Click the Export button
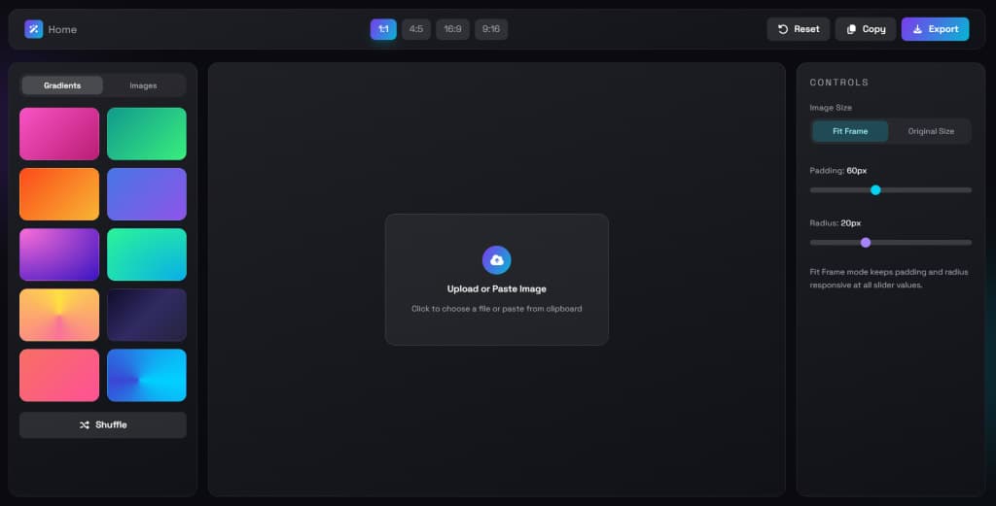 (x=935, y=29)
